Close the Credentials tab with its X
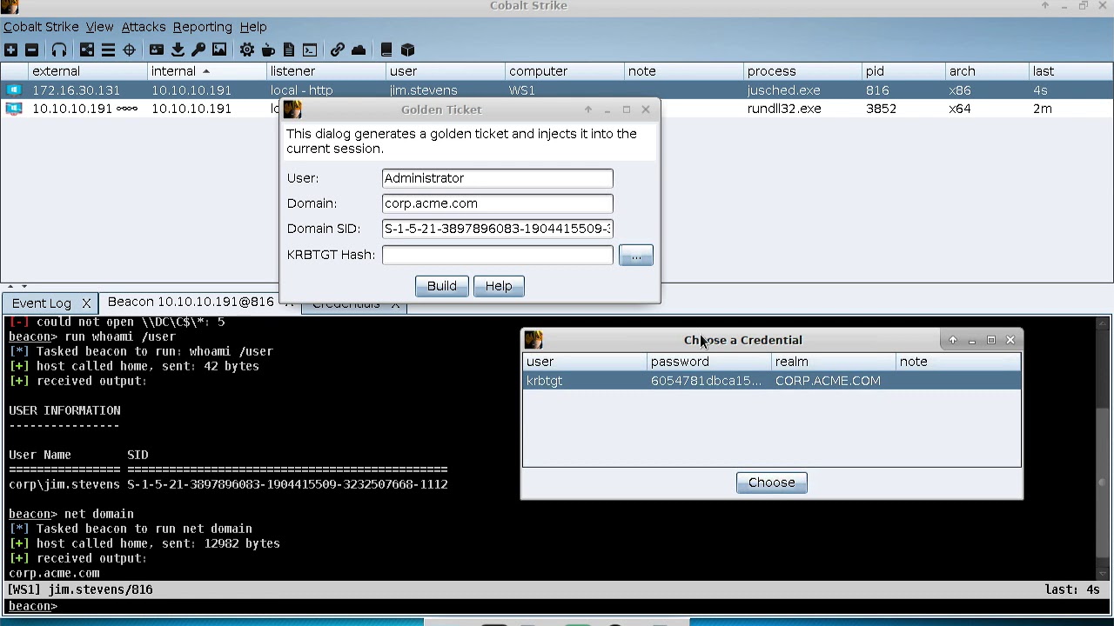 click(395, 303)
